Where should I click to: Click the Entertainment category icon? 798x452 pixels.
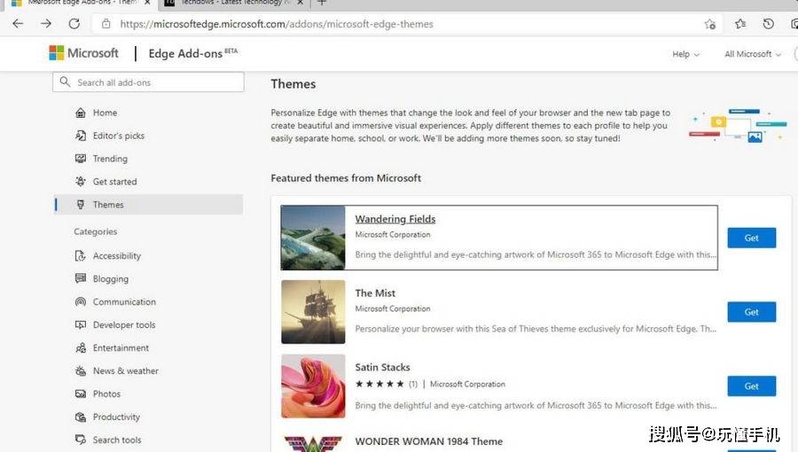click(x=81, y=347)
